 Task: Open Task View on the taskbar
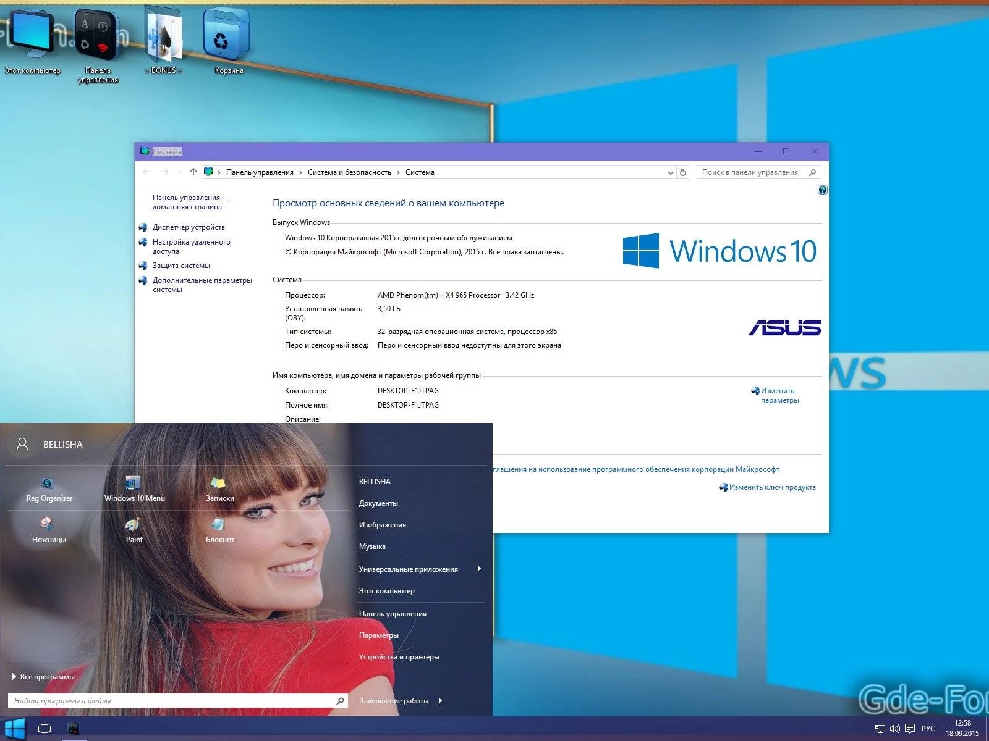(x=45, y=729)
